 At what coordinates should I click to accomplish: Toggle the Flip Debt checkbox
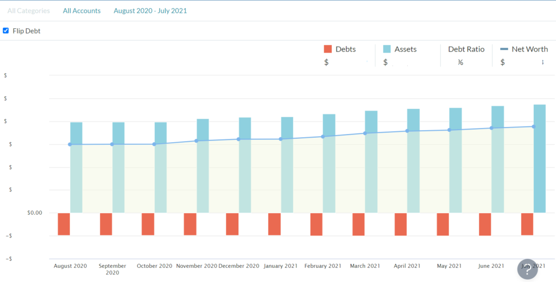5,30
